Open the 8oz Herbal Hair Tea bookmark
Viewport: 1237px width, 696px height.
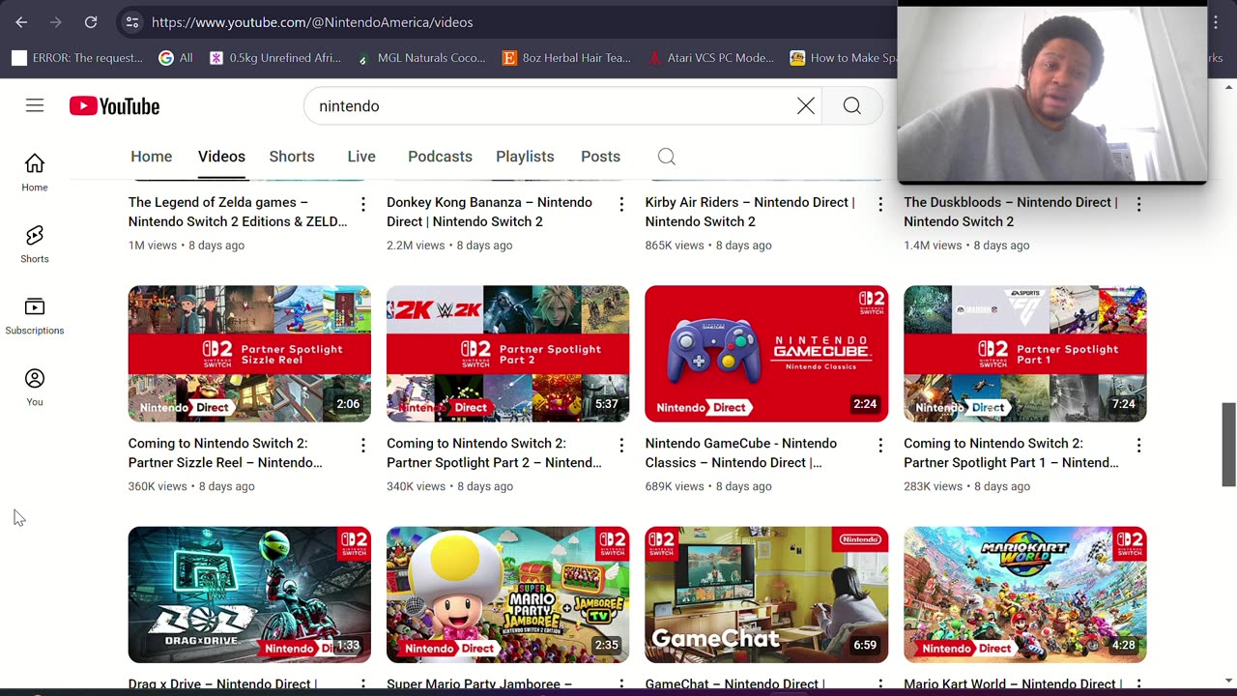click(566, 58)
